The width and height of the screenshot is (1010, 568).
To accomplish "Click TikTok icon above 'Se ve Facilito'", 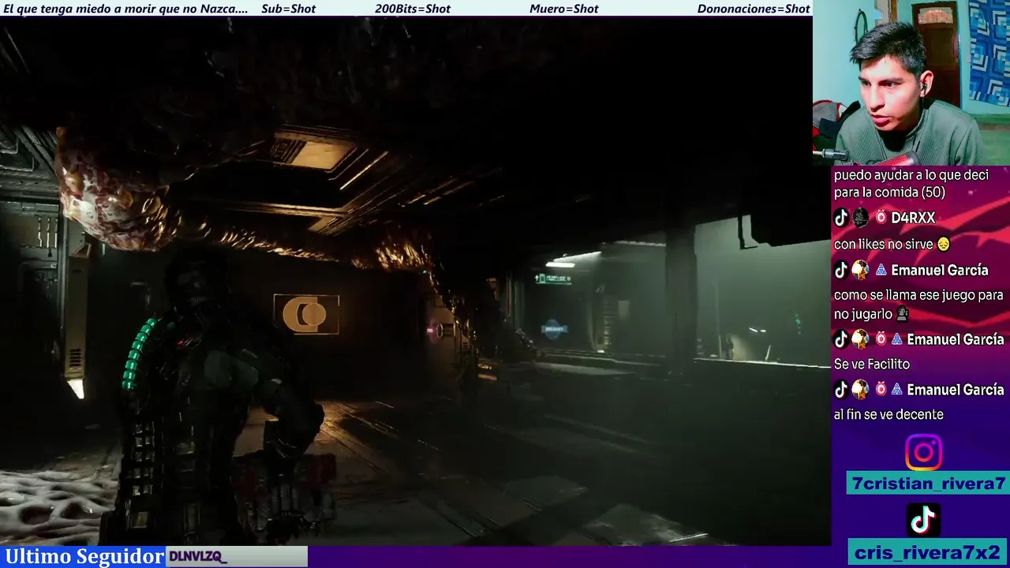I will pos(841,339).
